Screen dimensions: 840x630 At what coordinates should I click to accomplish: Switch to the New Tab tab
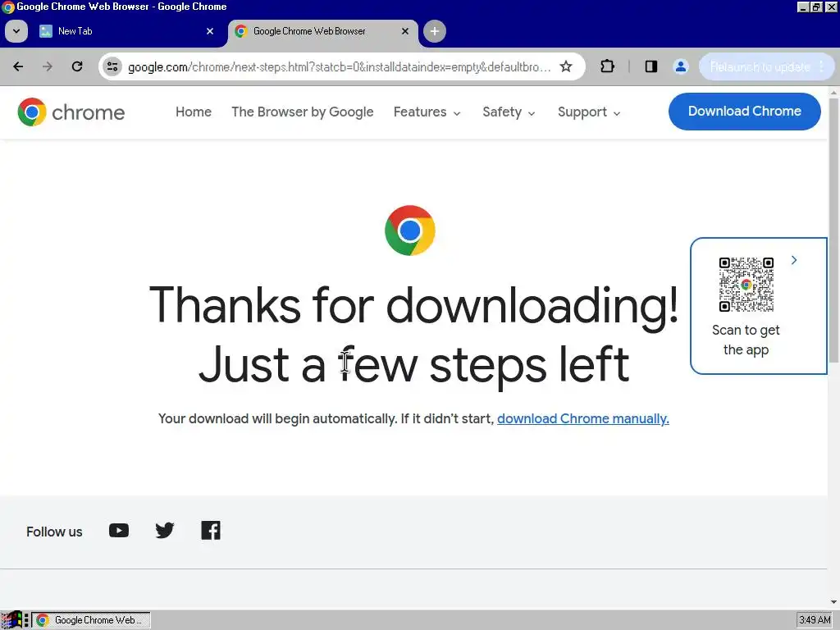(x=127, y=31)
